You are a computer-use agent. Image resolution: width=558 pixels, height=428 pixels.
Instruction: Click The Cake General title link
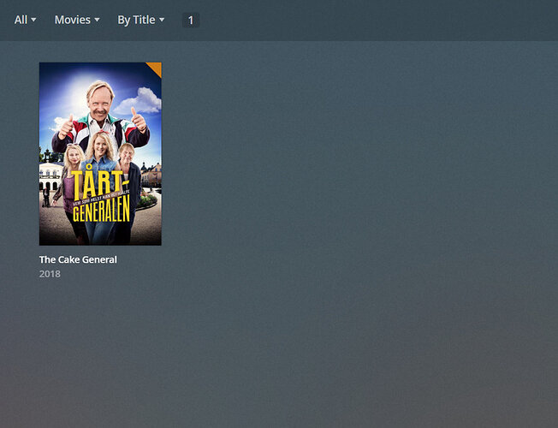coord(78,259)
